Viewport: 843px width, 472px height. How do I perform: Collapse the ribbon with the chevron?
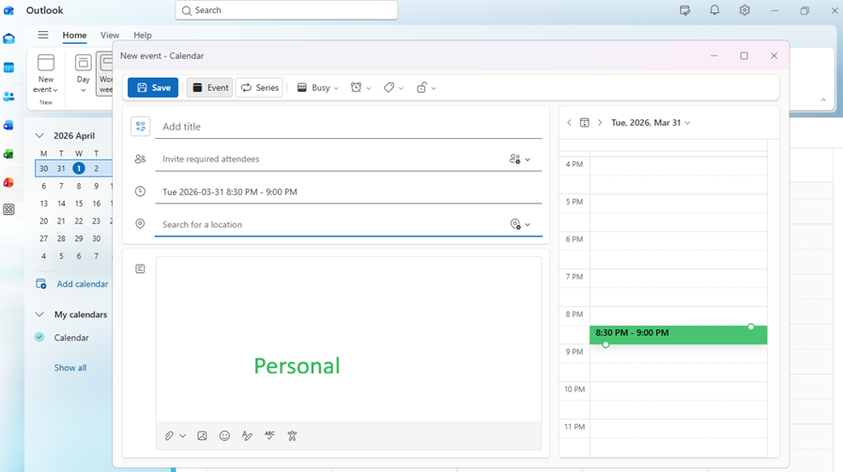pos(823,100)
